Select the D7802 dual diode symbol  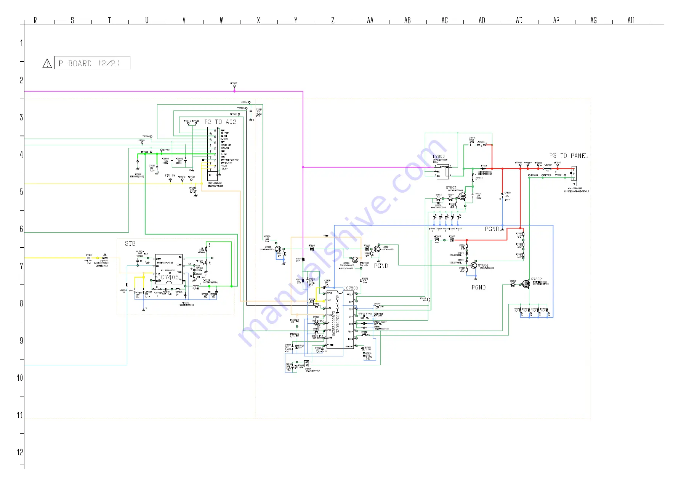click(x=306, y=363)
